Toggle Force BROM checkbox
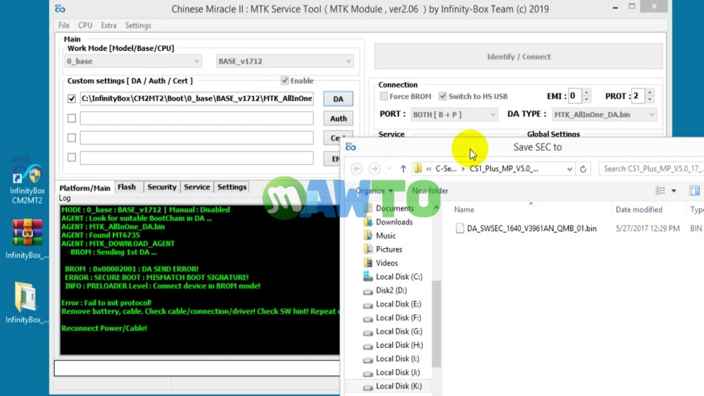This screenshot has width=704, height=396. click(384, 96)
